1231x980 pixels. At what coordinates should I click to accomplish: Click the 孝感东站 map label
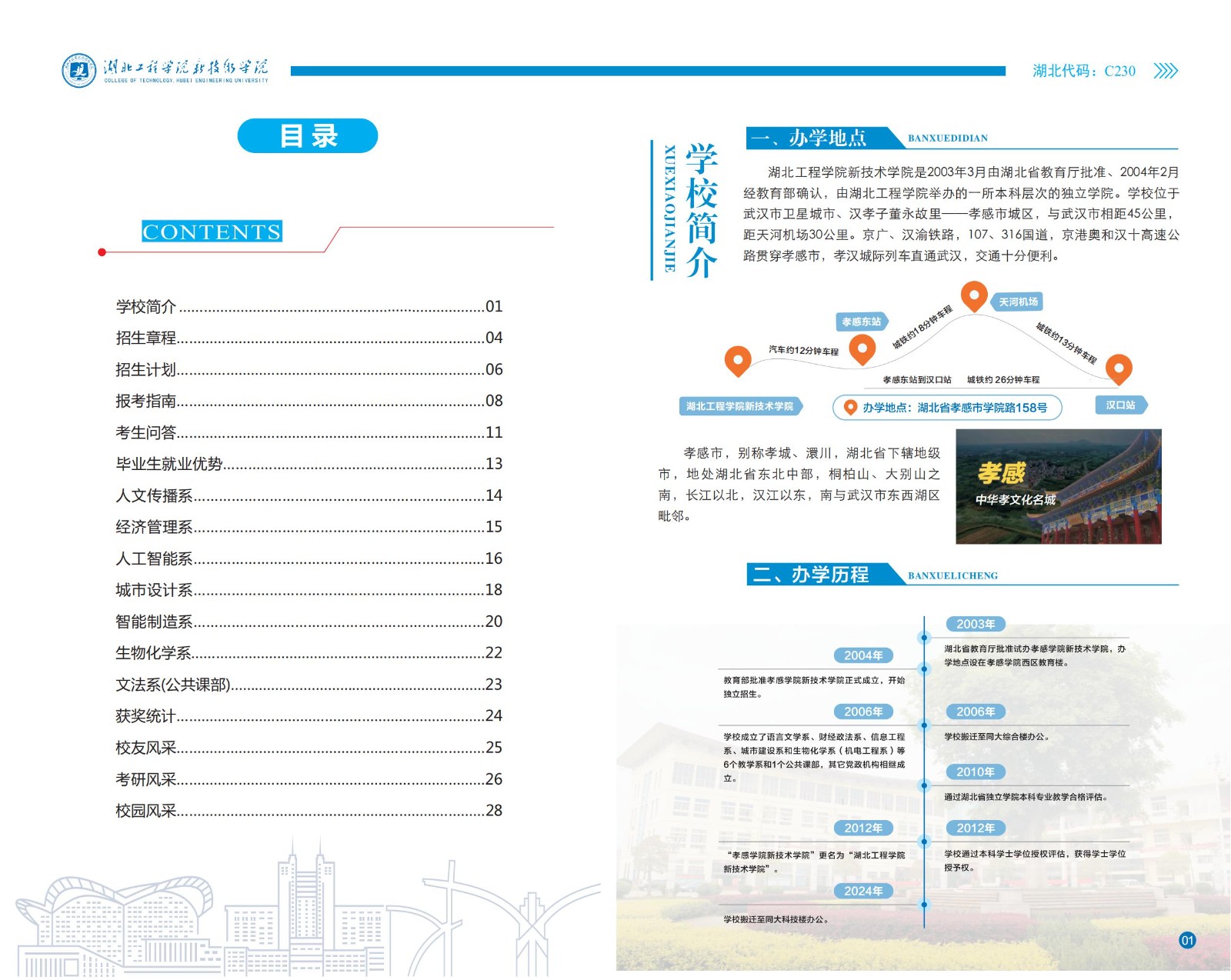(x=862, y=322)
